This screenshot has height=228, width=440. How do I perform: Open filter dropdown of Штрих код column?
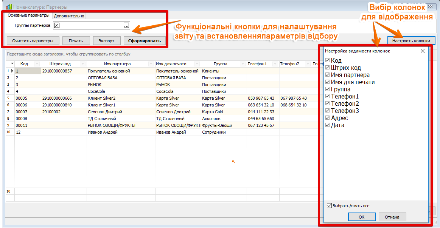coord(82,64)
